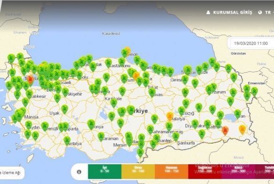This screenshot has height=184, width=274.
Task: Click the red-orange marker near Batman
Action: [x=225, y=130]
